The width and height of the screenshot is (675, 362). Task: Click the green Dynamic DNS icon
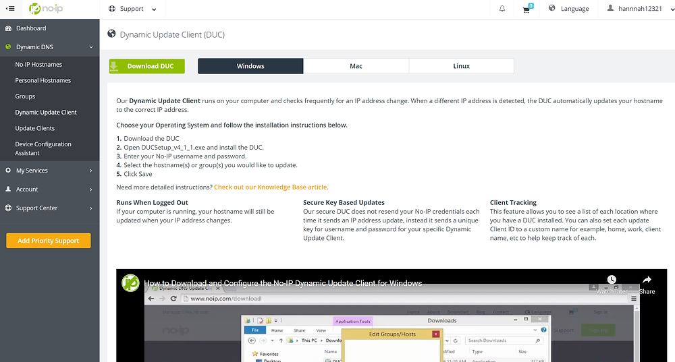(8, 47)
